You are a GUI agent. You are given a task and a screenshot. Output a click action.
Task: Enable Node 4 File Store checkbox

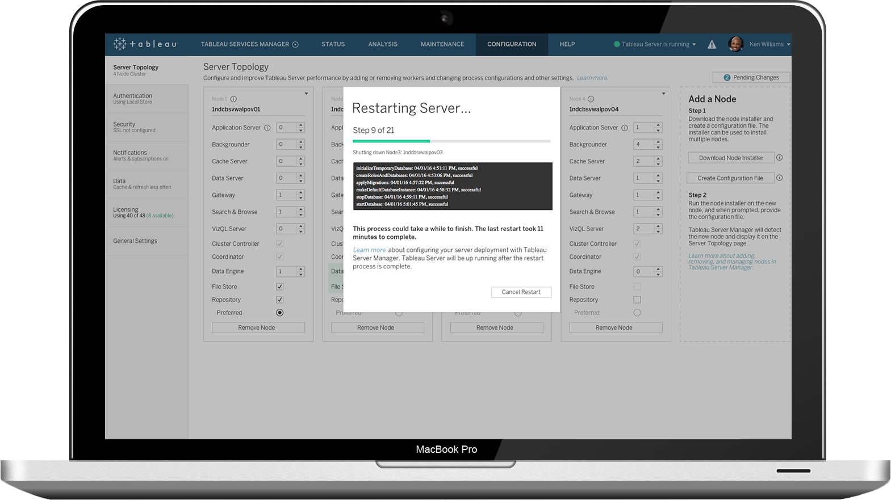(x=637, y=287)
